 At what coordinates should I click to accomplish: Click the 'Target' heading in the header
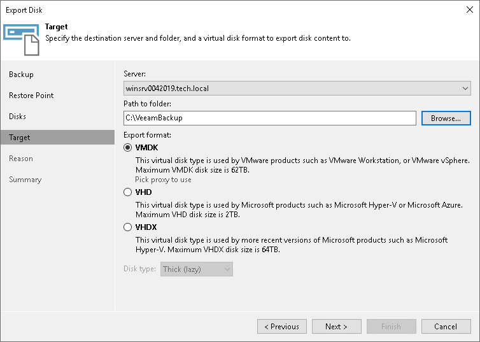pyautogui.click(x=56, y=27)
